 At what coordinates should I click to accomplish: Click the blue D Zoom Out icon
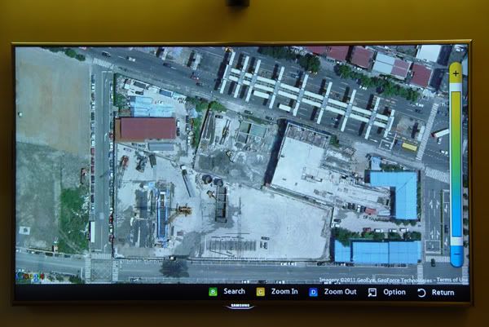tap(313, 292)
